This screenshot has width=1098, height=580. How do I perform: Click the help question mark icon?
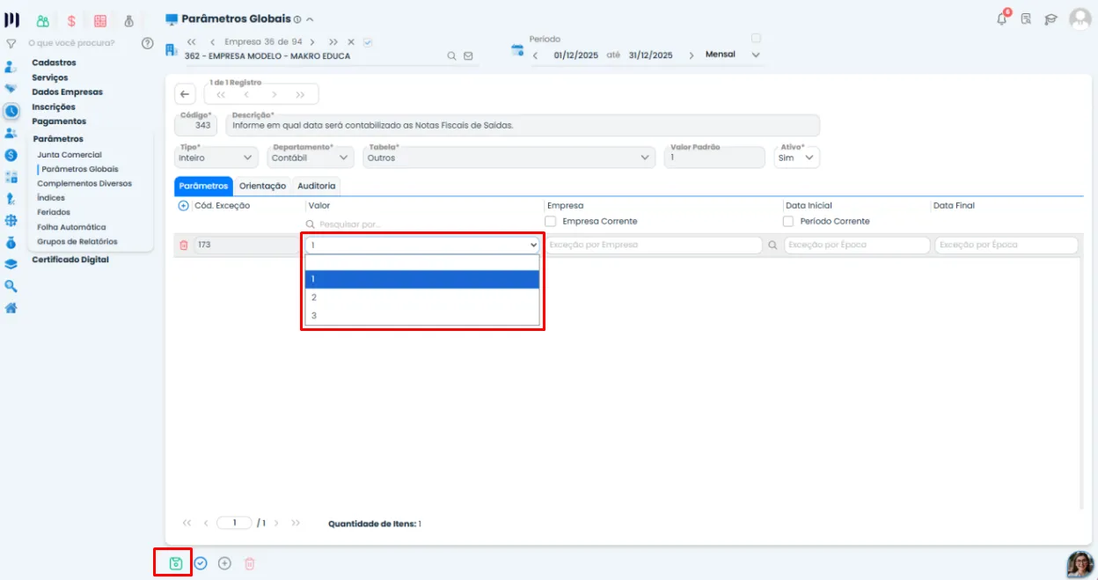[147, 43]
